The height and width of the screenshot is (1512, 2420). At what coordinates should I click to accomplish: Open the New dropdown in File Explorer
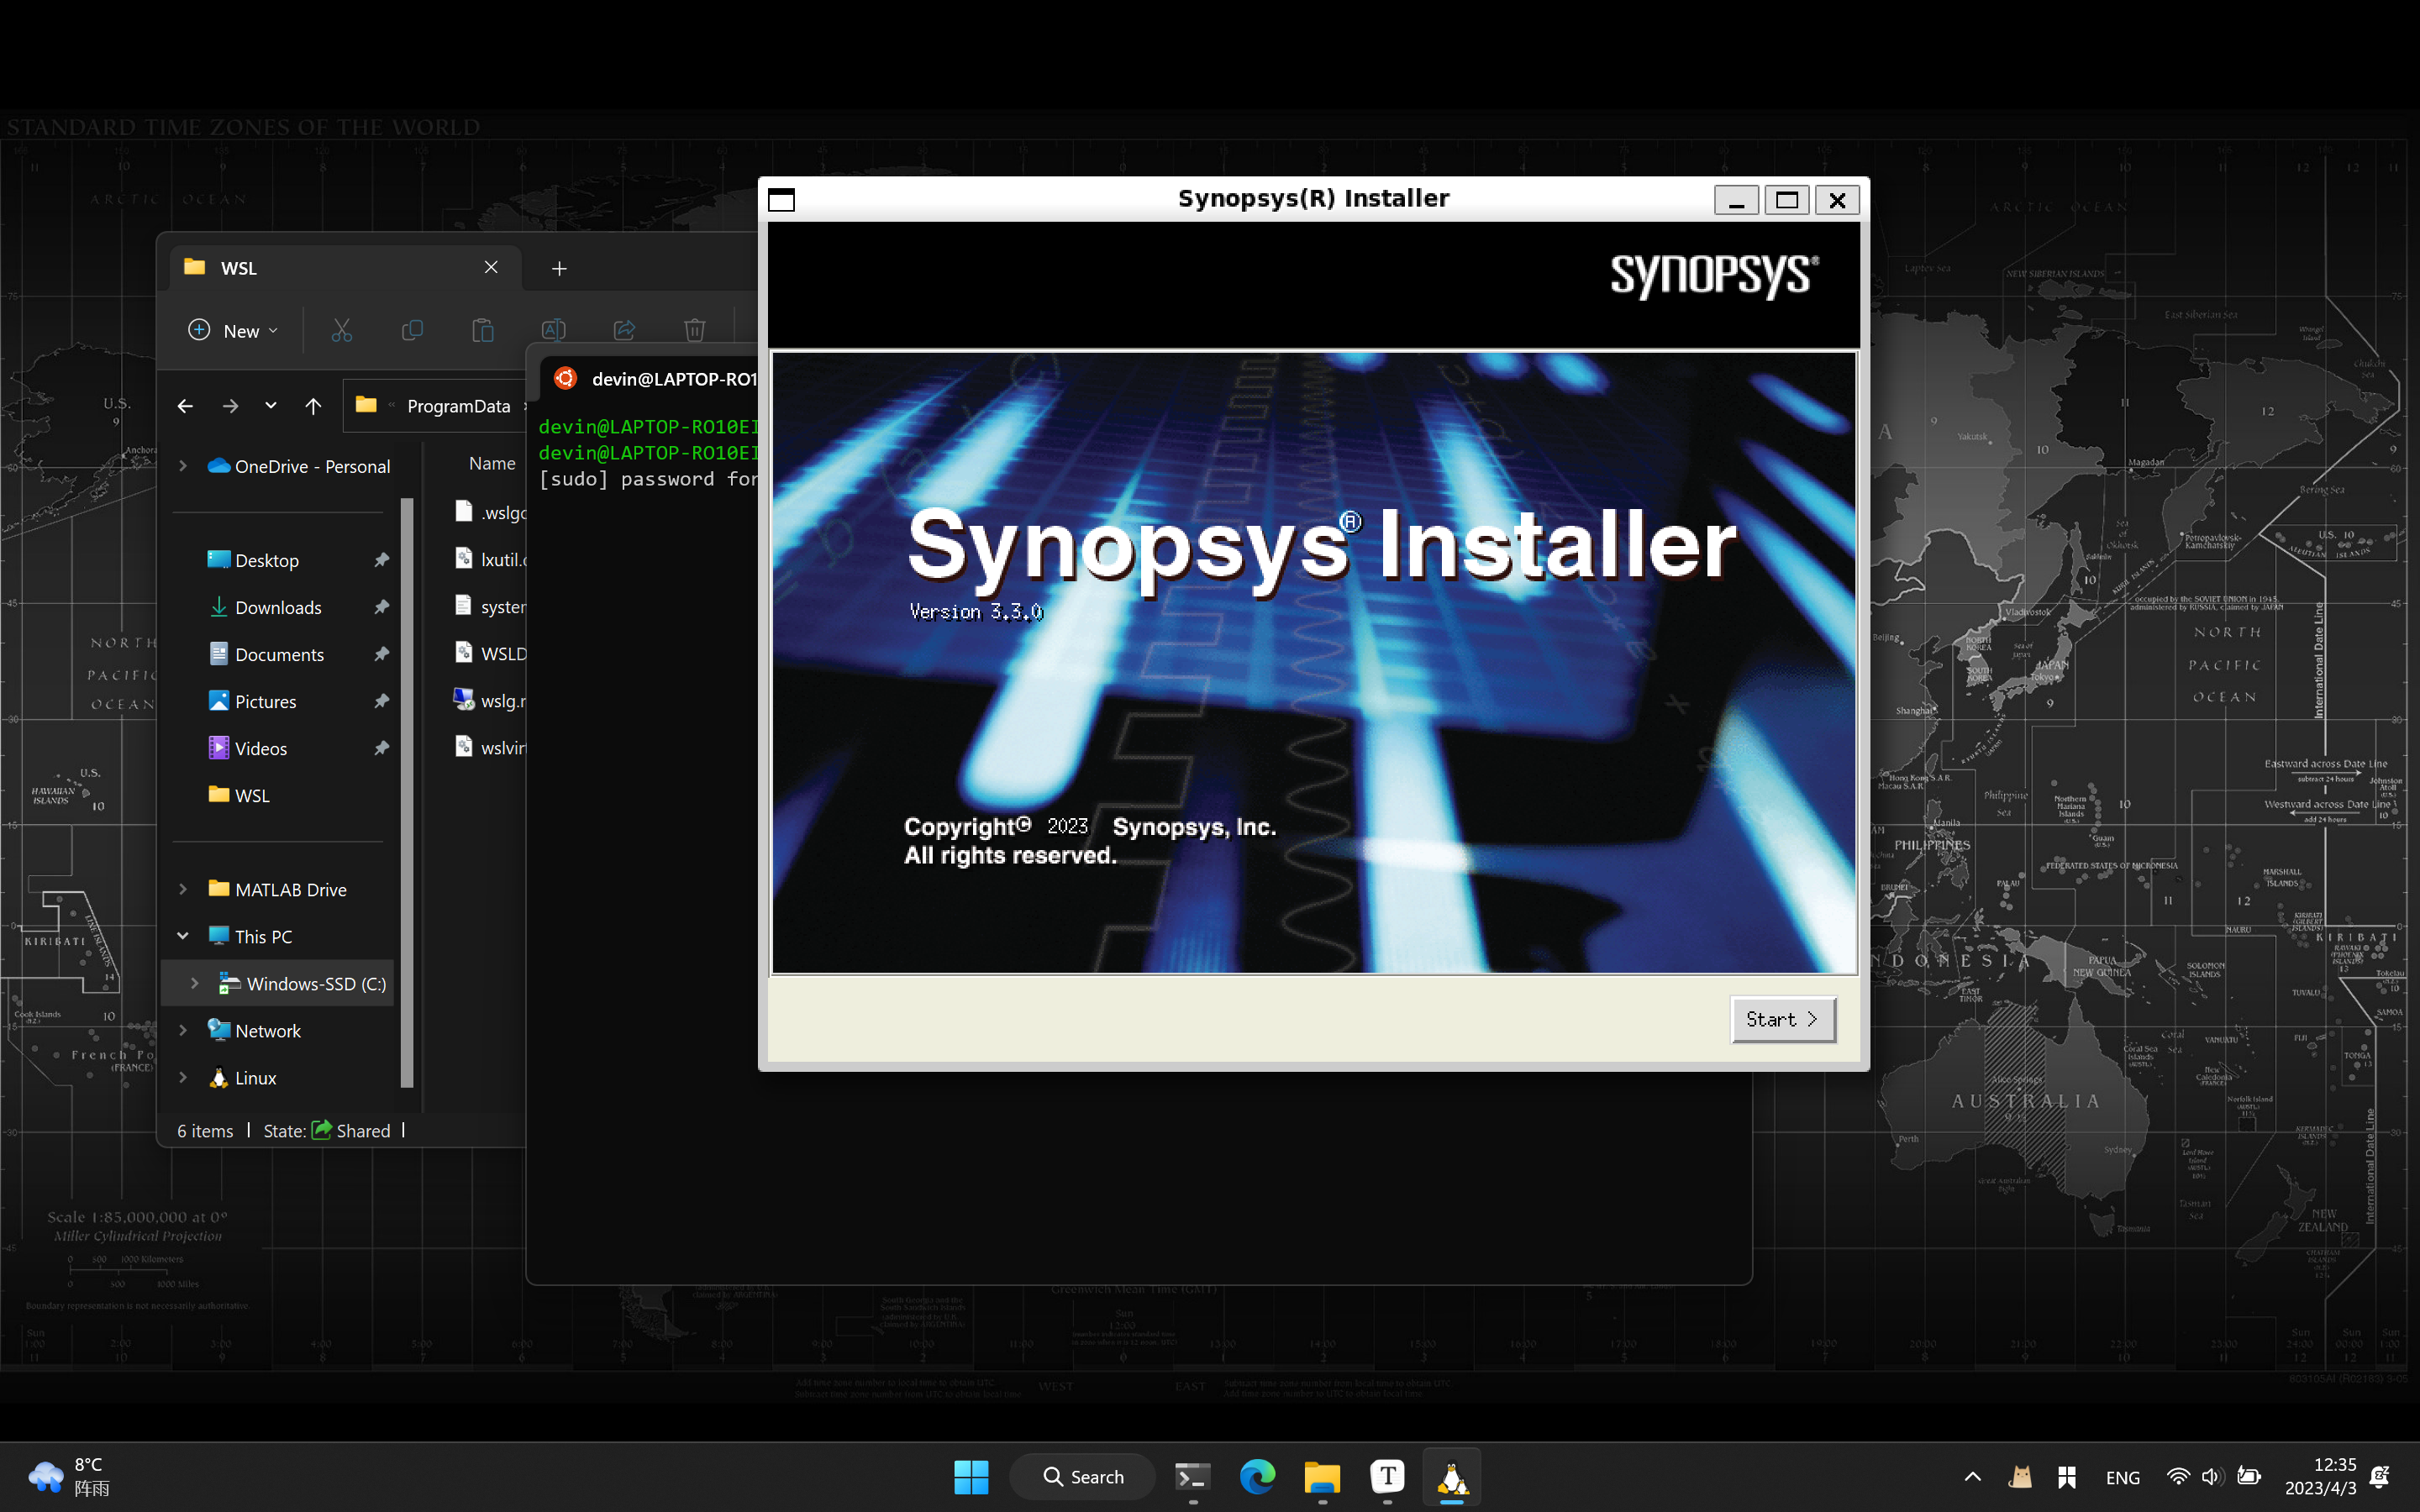tap(233, 330)
